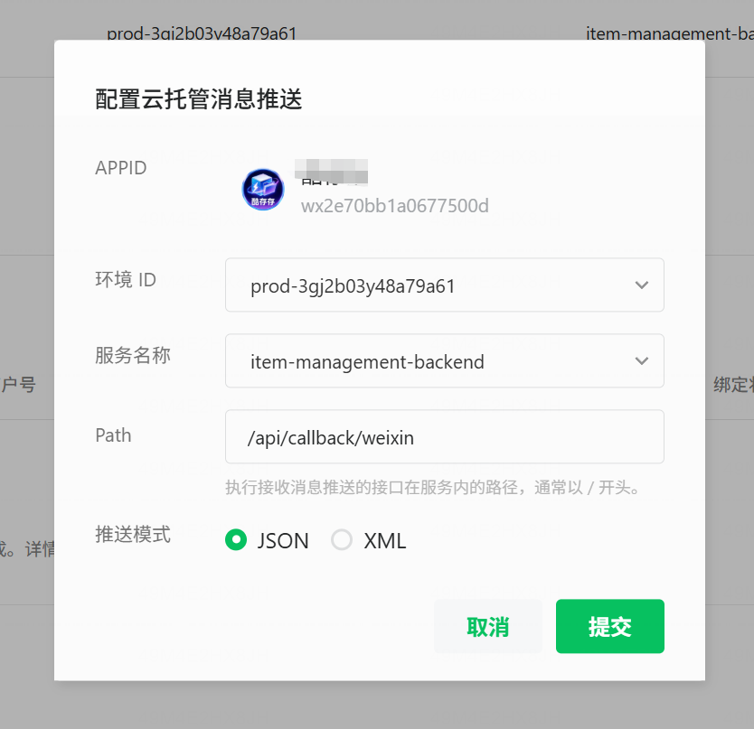Click the blurred app name above the APPID
The image size is (754, 729).
334,170
